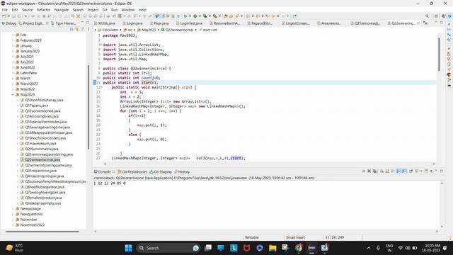The height and width of the screenshot is (255, 453).
Task: Open the Navigate menu
Action: 62,10
